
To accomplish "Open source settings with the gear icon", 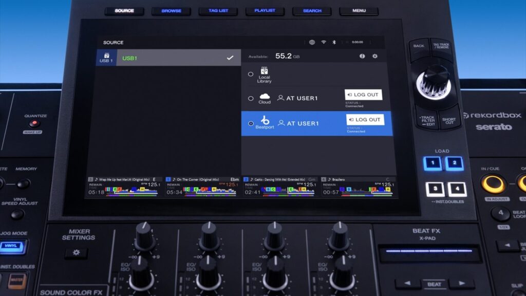I will pos(375,55).
